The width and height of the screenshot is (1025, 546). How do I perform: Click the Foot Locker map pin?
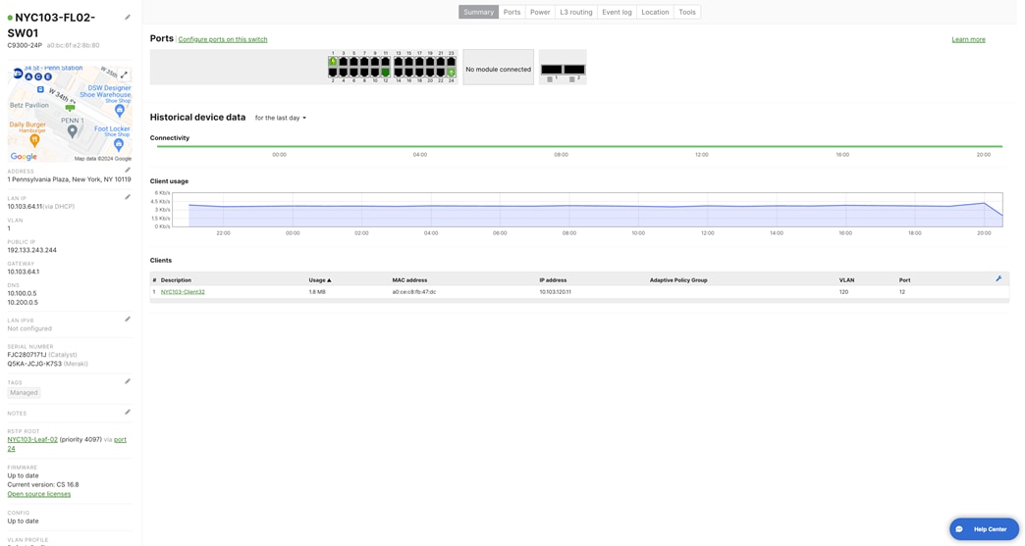(119, 144)
